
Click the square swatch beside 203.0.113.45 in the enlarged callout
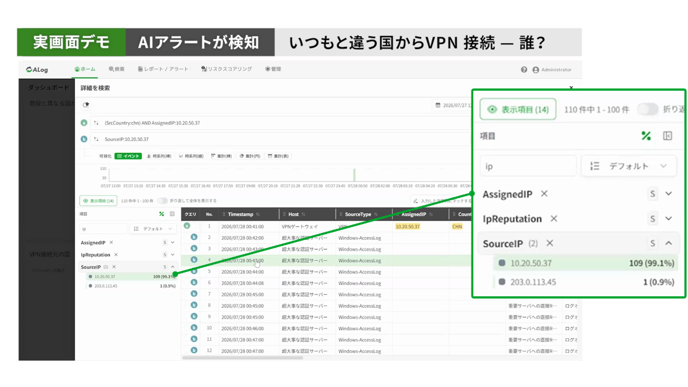tap(502, 282)
